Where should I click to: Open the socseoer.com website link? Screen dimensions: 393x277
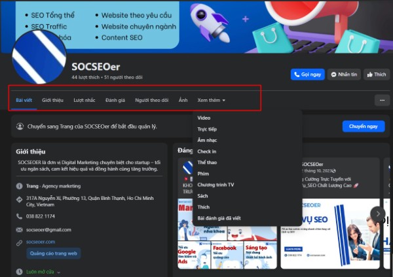pos(41,242)
